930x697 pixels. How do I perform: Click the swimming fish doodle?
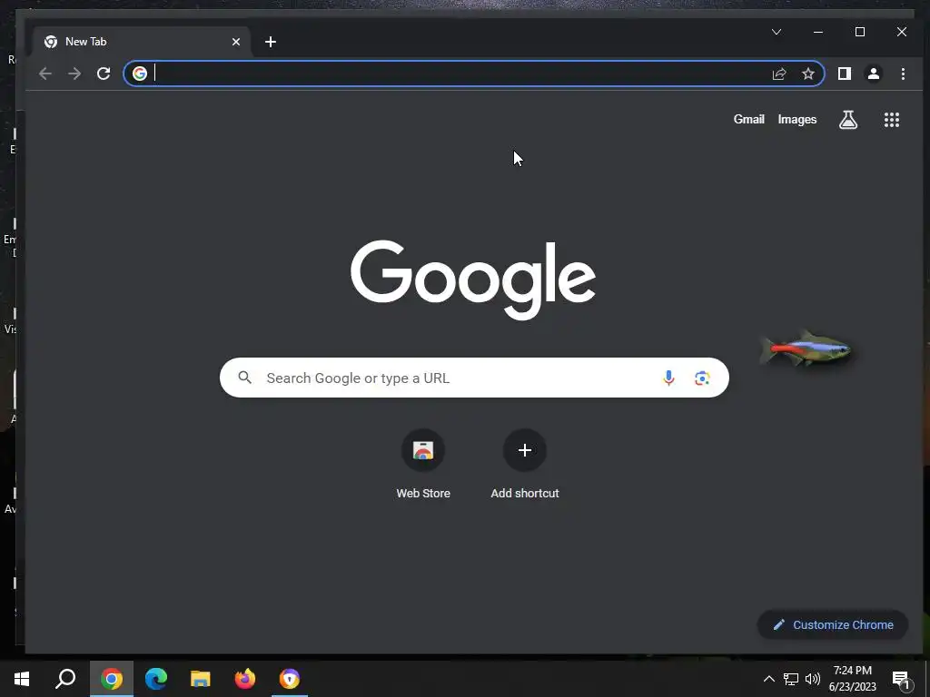click(806, 348)
